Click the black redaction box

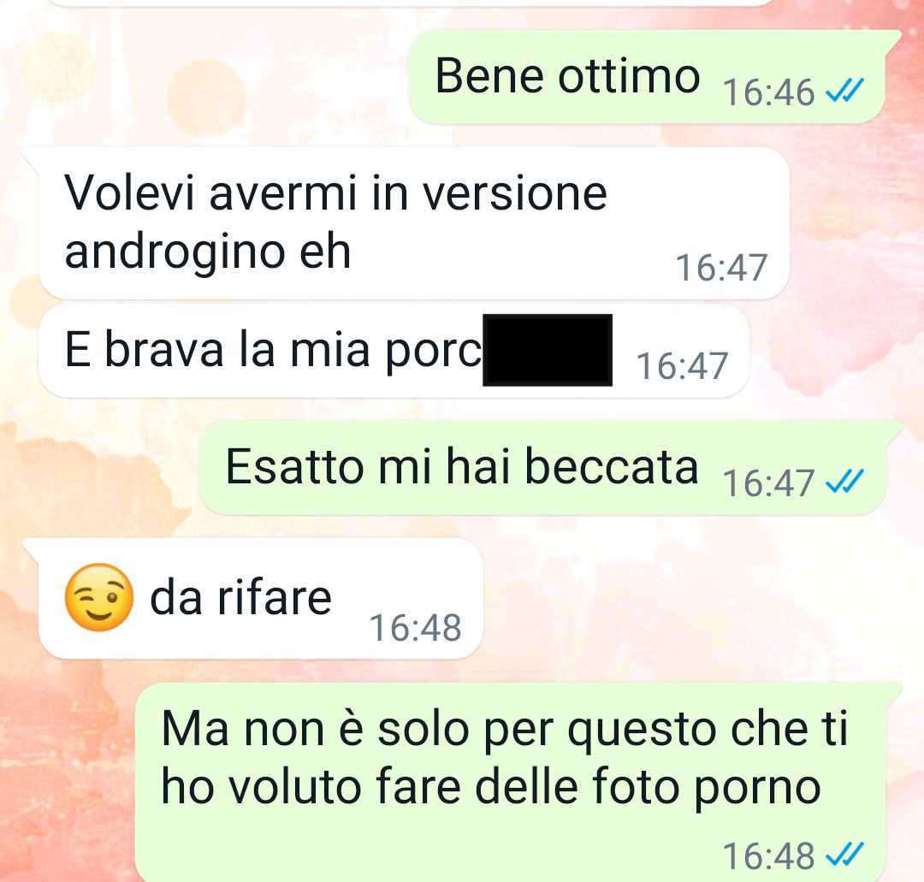click(548, 350)
